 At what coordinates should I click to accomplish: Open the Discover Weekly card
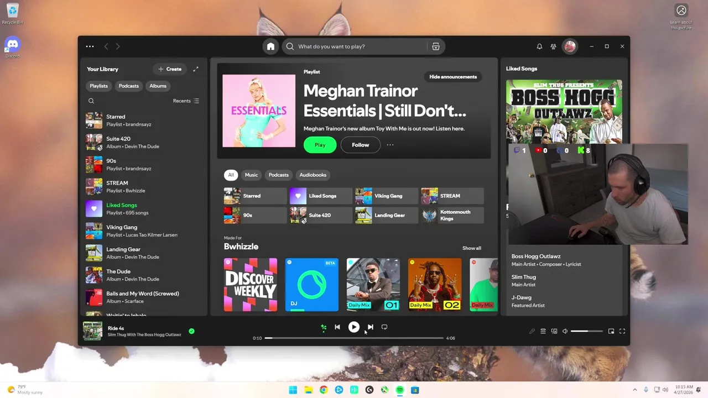click(x=251, y=284)
